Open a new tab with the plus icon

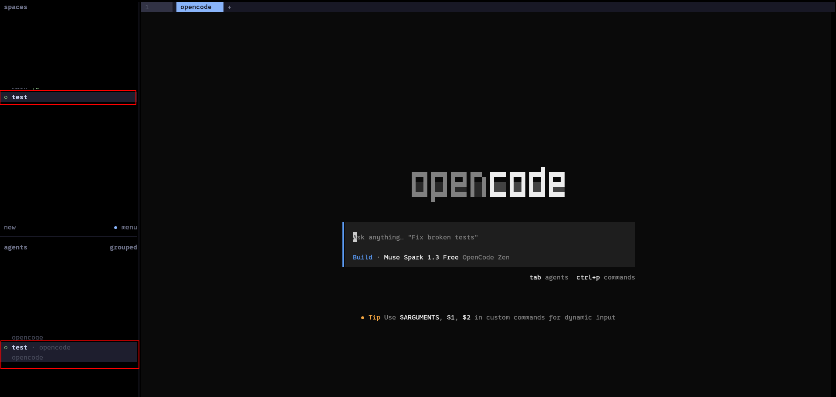[229, 7]
